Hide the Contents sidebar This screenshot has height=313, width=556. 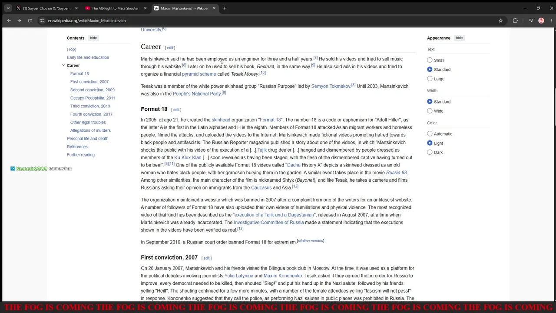coord(93,38)
